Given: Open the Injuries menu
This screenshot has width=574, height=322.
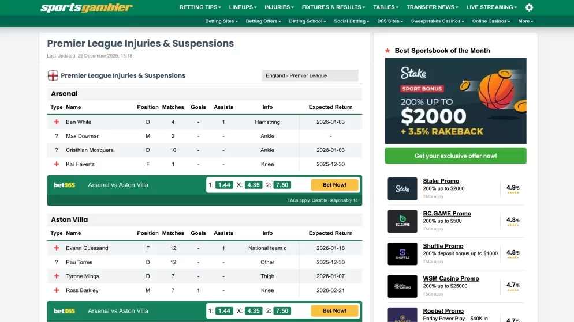Looking at the screenshot, I should click(279, 7).
